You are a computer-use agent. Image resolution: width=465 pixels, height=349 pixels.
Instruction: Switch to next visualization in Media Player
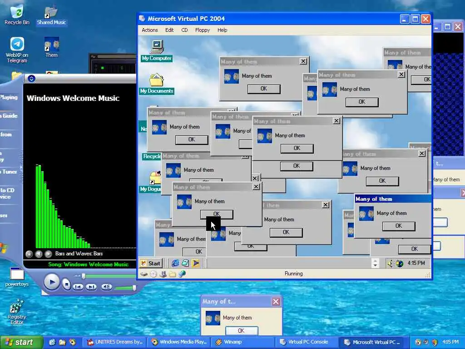[48, 254]
